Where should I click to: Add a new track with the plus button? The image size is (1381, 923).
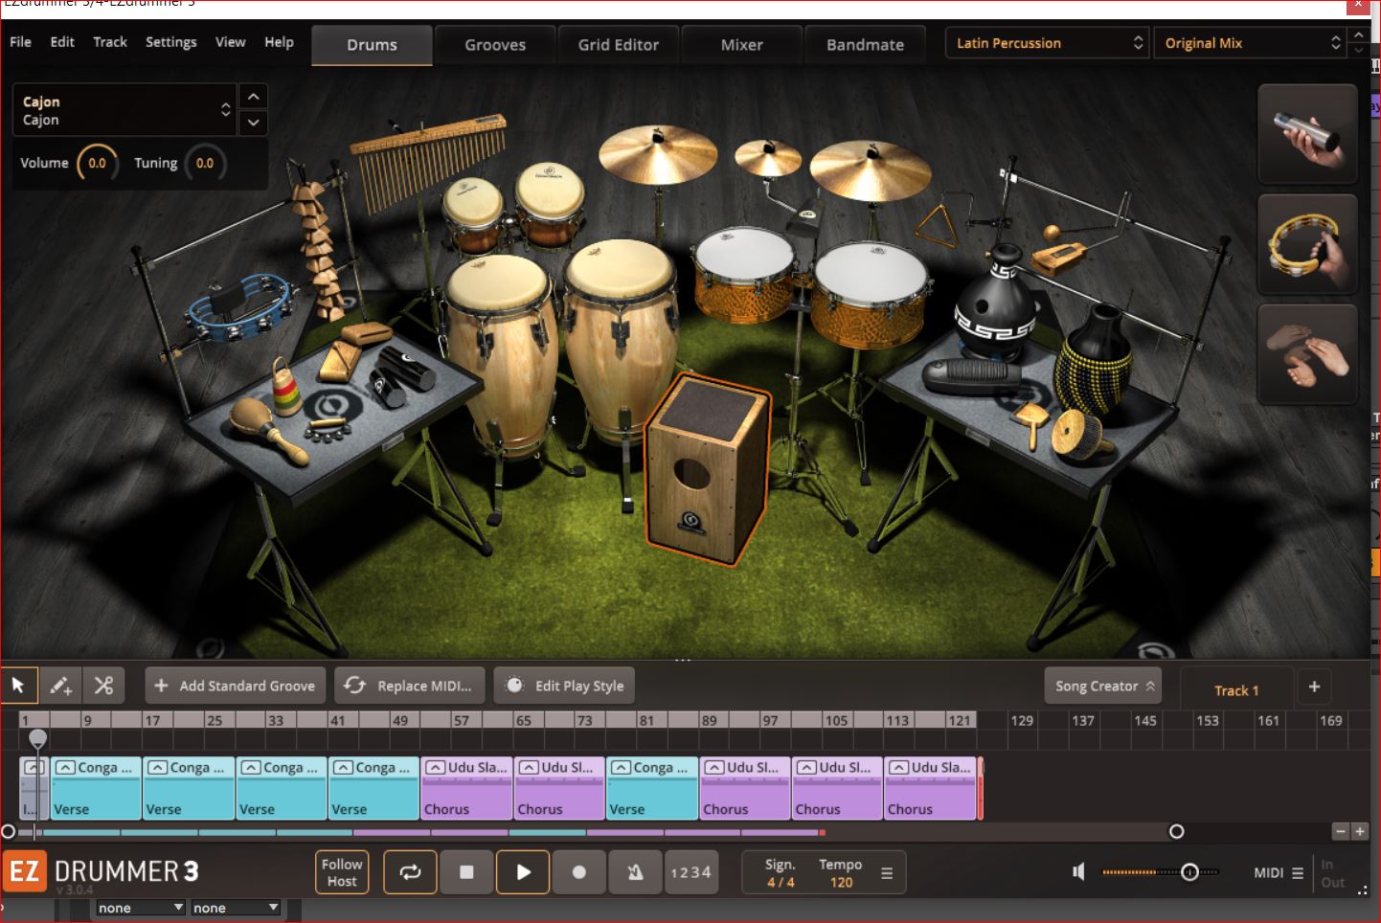tap(1314, 687)
